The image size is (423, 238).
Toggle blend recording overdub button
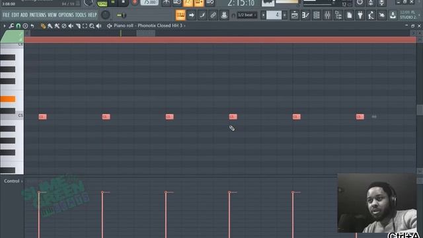coord(199,3)
